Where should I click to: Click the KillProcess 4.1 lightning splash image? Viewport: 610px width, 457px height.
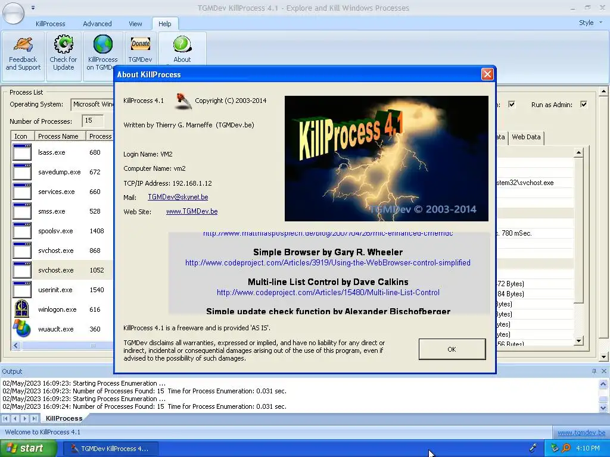coord(386,158)
